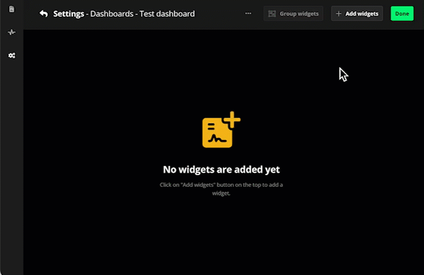Screen dimensions: 424x275
Task: Click the plus sign on the yellow illustration
Action: pos(232,119)
